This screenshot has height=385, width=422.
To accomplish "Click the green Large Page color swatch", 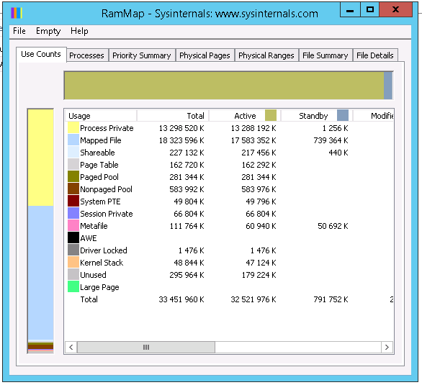I will click(x=73, y=287).
